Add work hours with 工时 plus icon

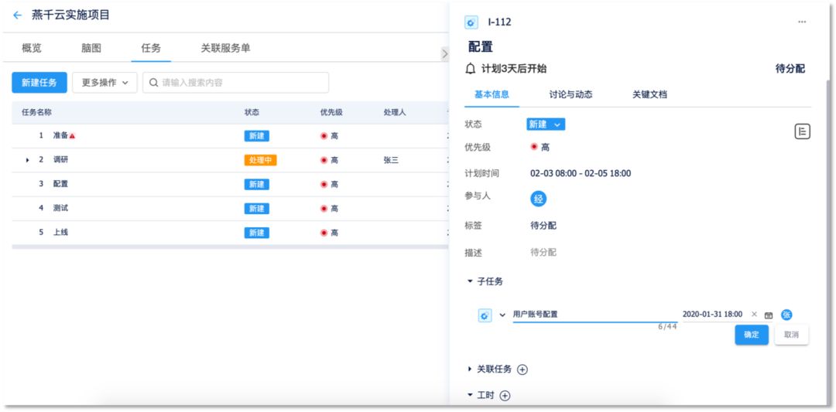505,396
